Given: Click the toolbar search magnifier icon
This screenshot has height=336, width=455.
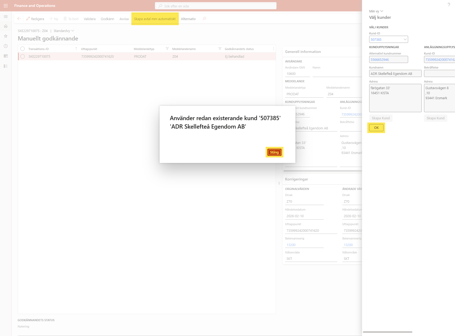Looking at the screenshot, I should point(204,19).
